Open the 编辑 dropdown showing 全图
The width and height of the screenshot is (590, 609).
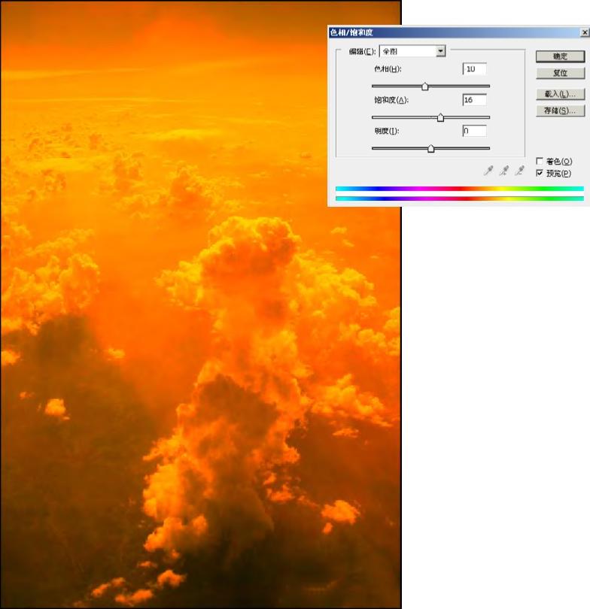click(x=412, y=51)
